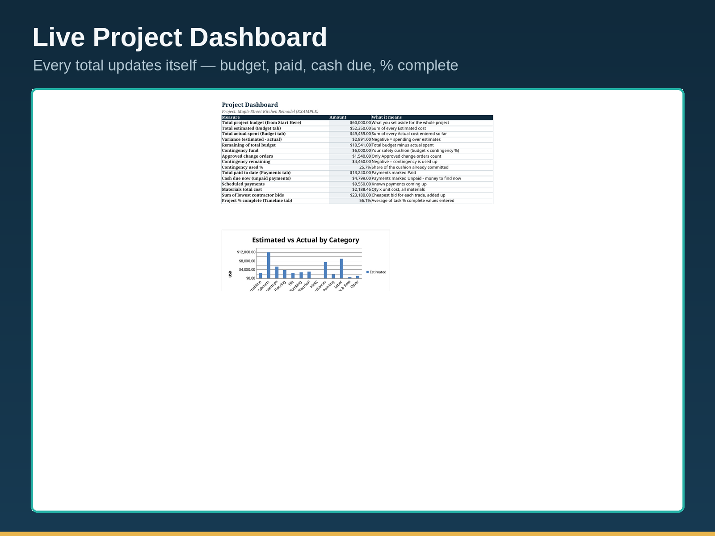Viewport: 715px width, 536px height.
Task: Click 'Total budget minus actual spent' cell
Action: (x=432, y=145)
